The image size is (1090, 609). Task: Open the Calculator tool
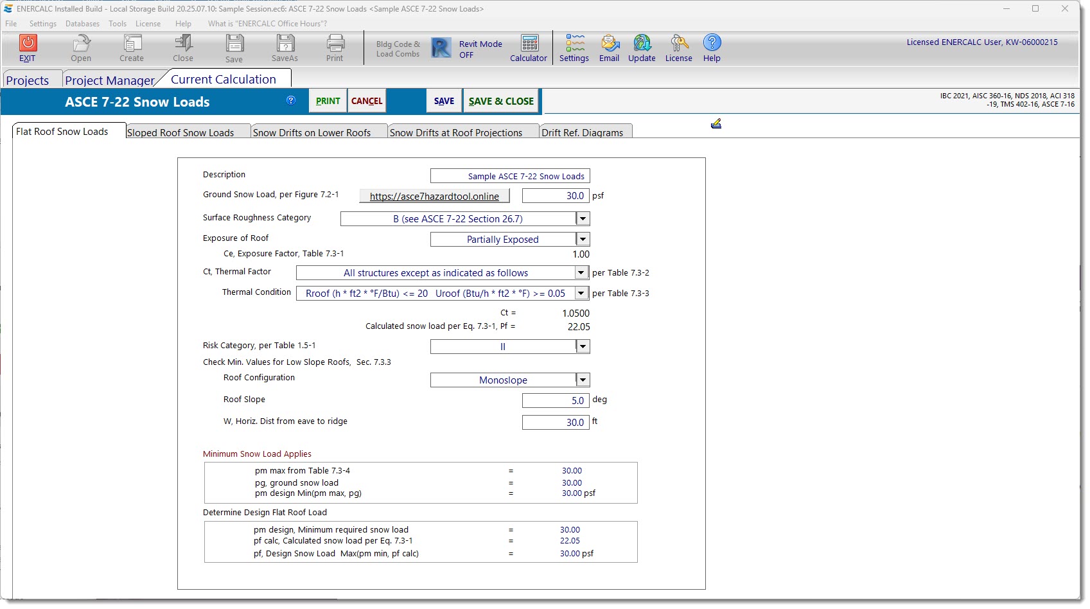(x=530, y=43)
